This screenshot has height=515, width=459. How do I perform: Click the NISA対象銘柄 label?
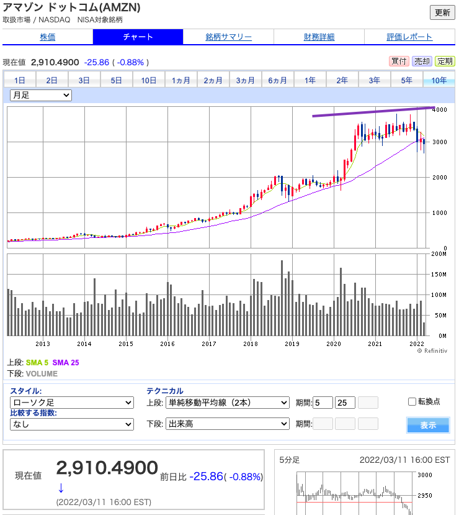coord(100,20)
